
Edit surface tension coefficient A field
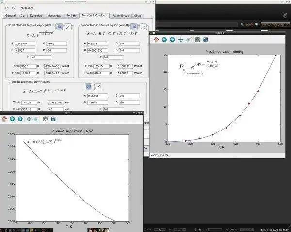pos(97,96)
